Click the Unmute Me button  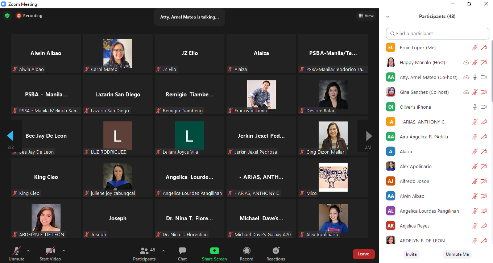(x=457, y=254)
